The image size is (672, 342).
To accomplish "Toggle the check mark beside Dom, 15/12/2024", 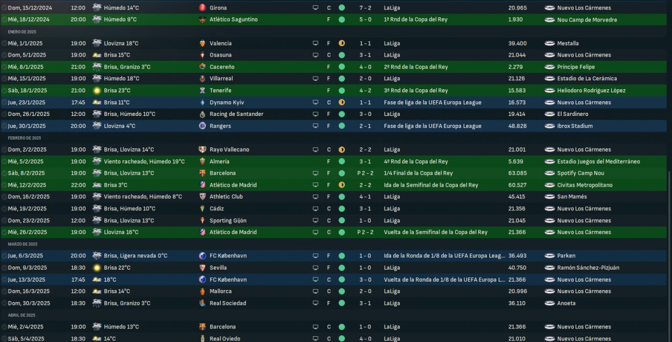I will click(4, 8).
